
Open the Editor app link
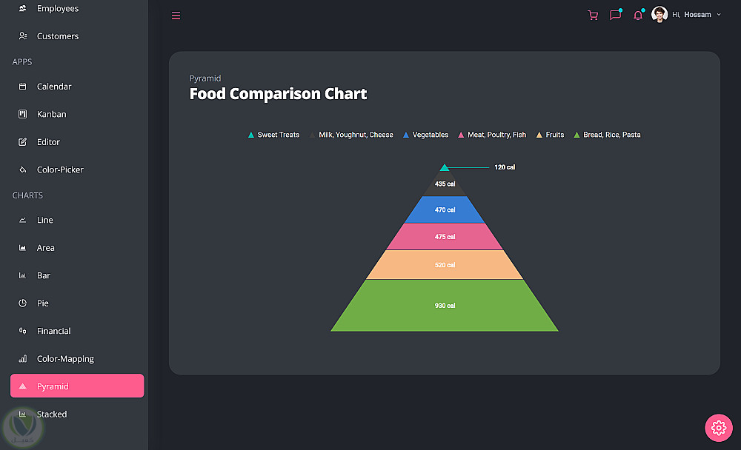[48, 142]
